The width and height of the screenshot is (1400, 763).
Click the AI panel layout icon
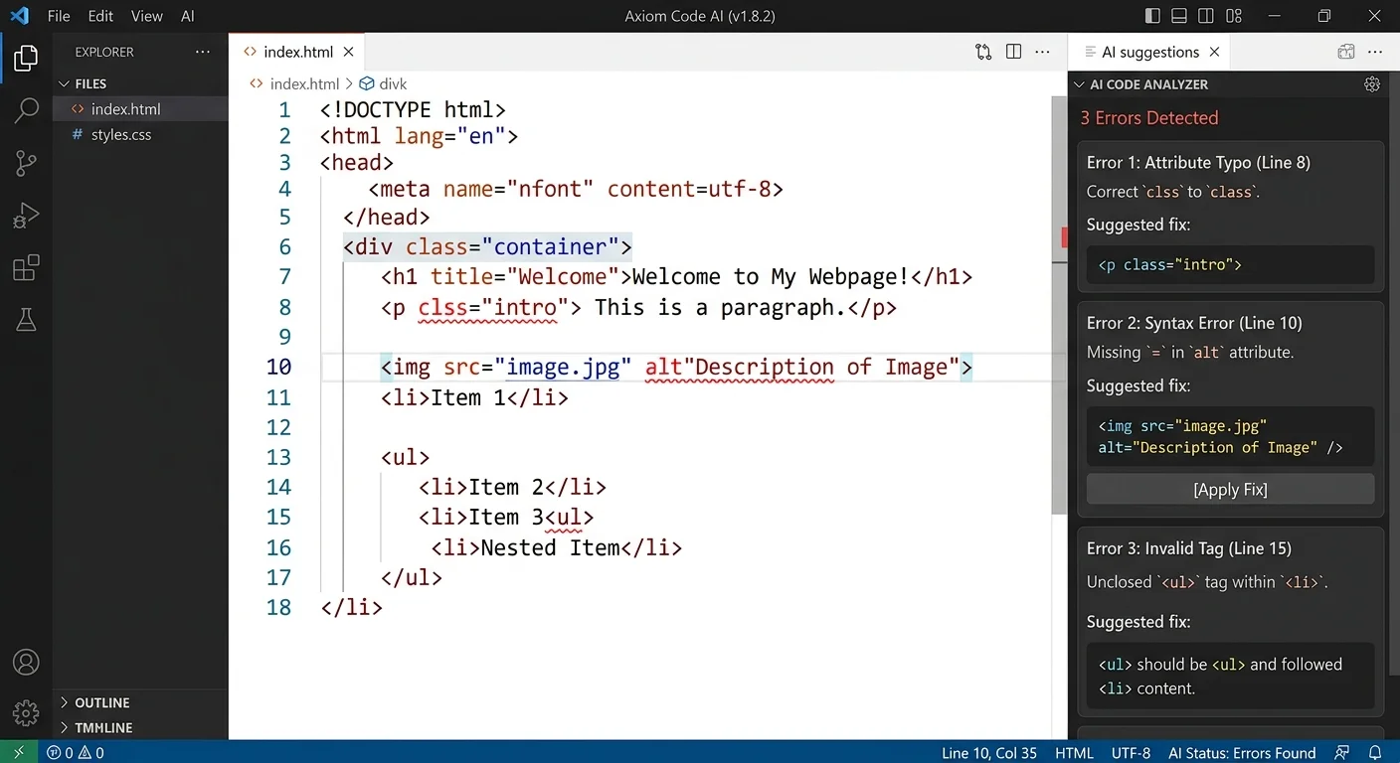[1346, 52]
